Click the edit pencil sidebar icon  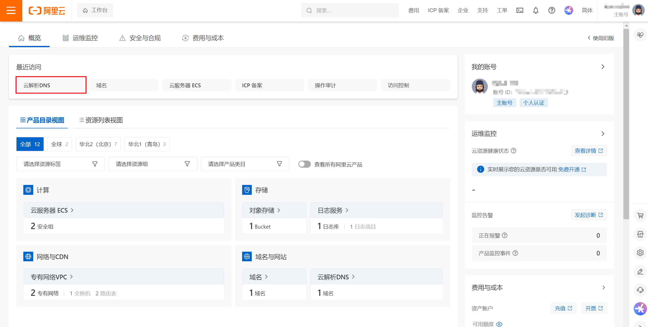point(640,271)
